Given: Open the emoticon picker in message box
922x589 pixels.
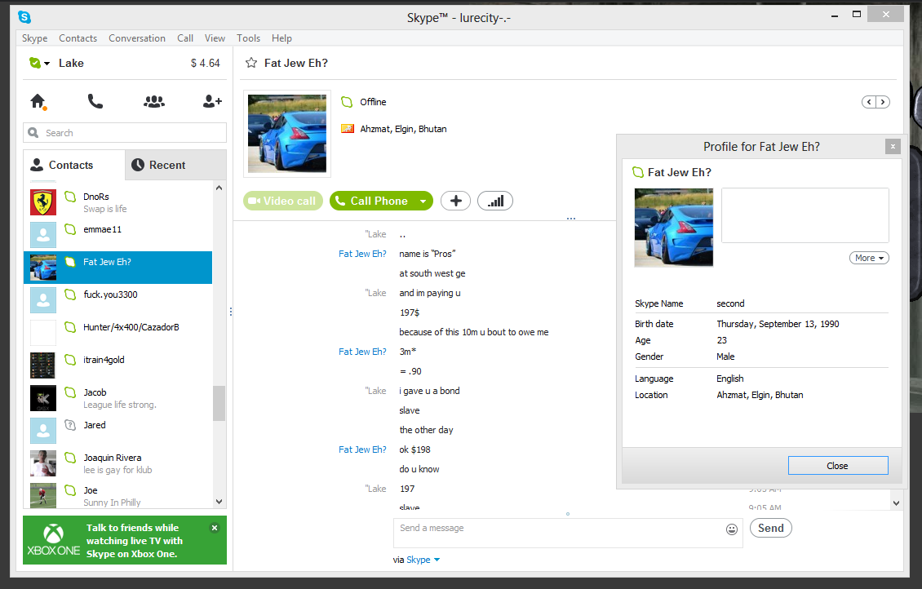Looking at the screenshot, I should tap(732, 529).
